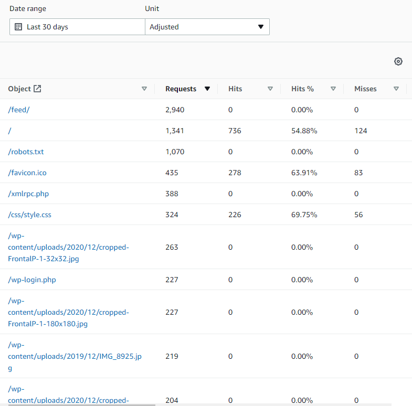The image size is (412, 406).
Task: Sort by Object column arrow
Action: (144, 89)
